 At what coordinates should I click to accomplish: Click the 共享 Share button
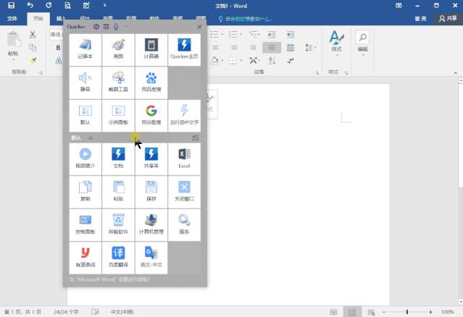[x=446, y=19]
